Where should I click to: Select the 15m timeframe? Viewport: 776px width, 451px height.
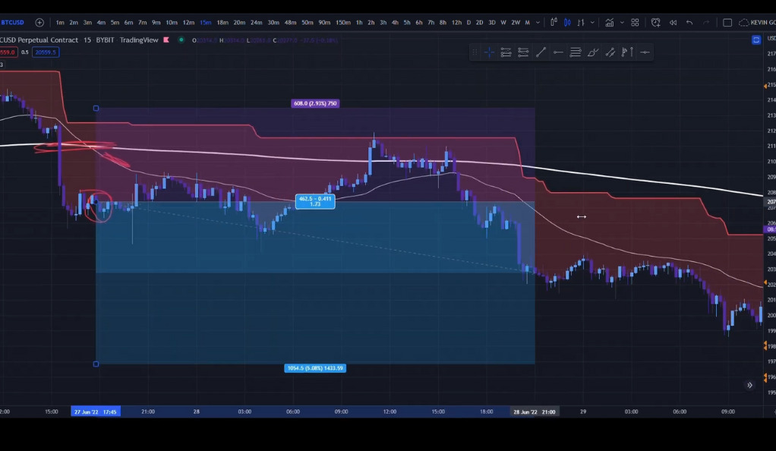click(205, 22)
